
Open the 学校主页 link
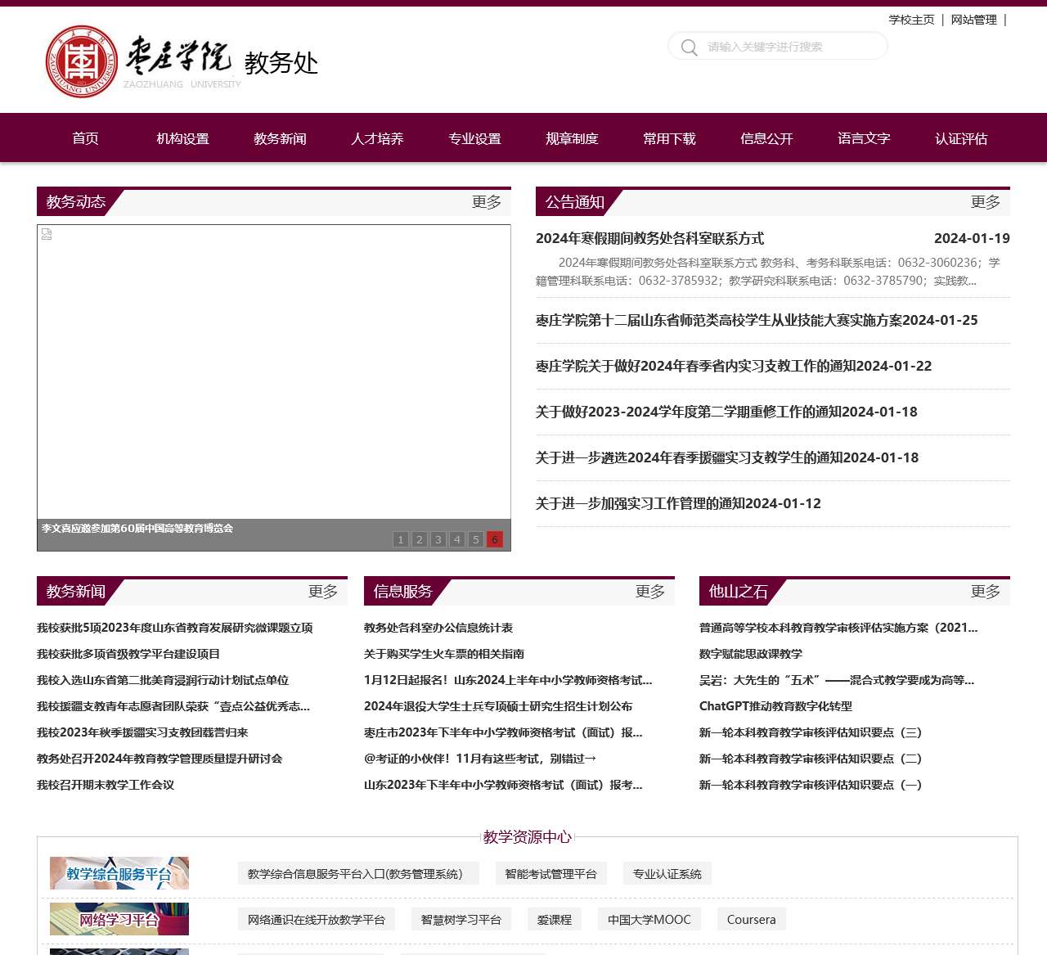tap(910, 20)
